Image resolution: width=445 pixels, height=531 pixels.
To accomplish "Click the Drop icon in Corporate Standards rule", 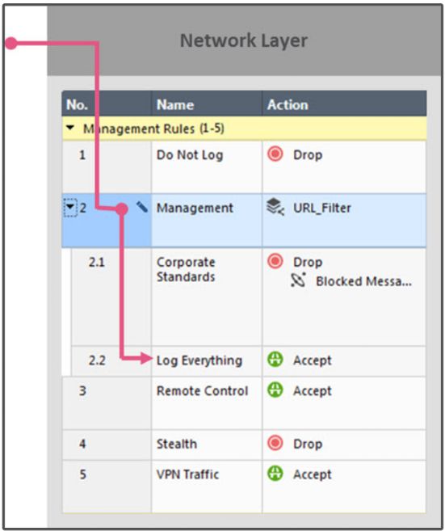I will point(275,261).
